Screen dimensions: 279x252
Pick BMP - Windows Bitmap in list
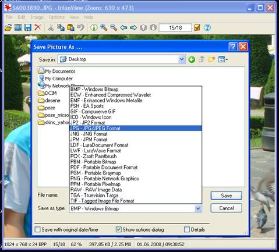coord(136,89)
